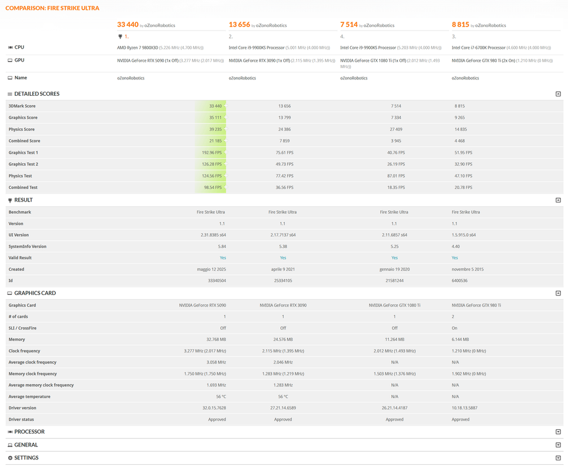
Task: Click the 87.01 FPS Physics Test cell
Action: (x=396, y=176)
